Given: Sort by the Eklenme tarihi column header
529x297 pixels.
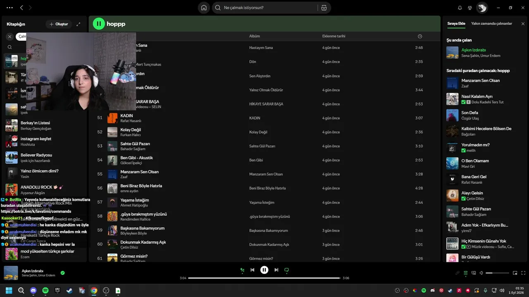Looking at the screenshot, I should [x=334, y=36].
